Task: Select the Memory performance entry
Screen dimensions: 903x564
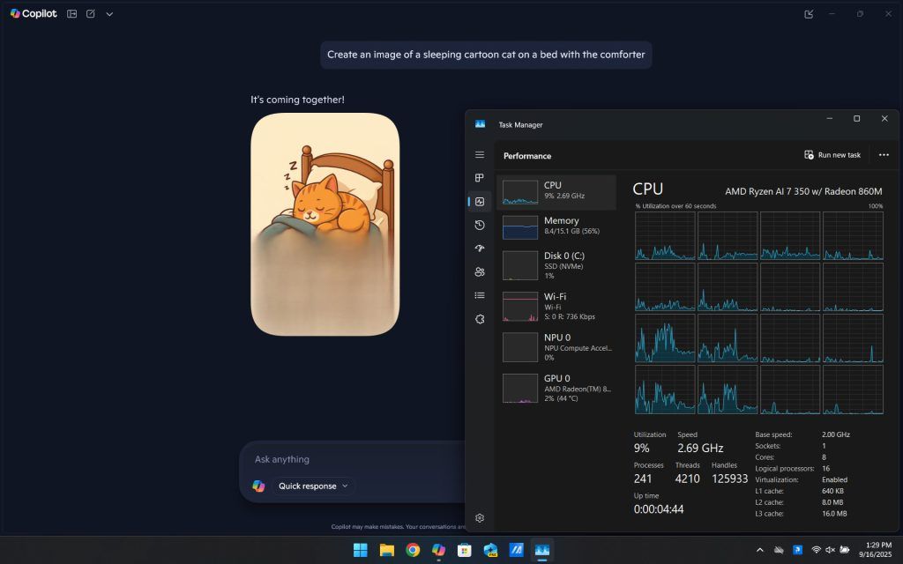Action: [556, 227]
